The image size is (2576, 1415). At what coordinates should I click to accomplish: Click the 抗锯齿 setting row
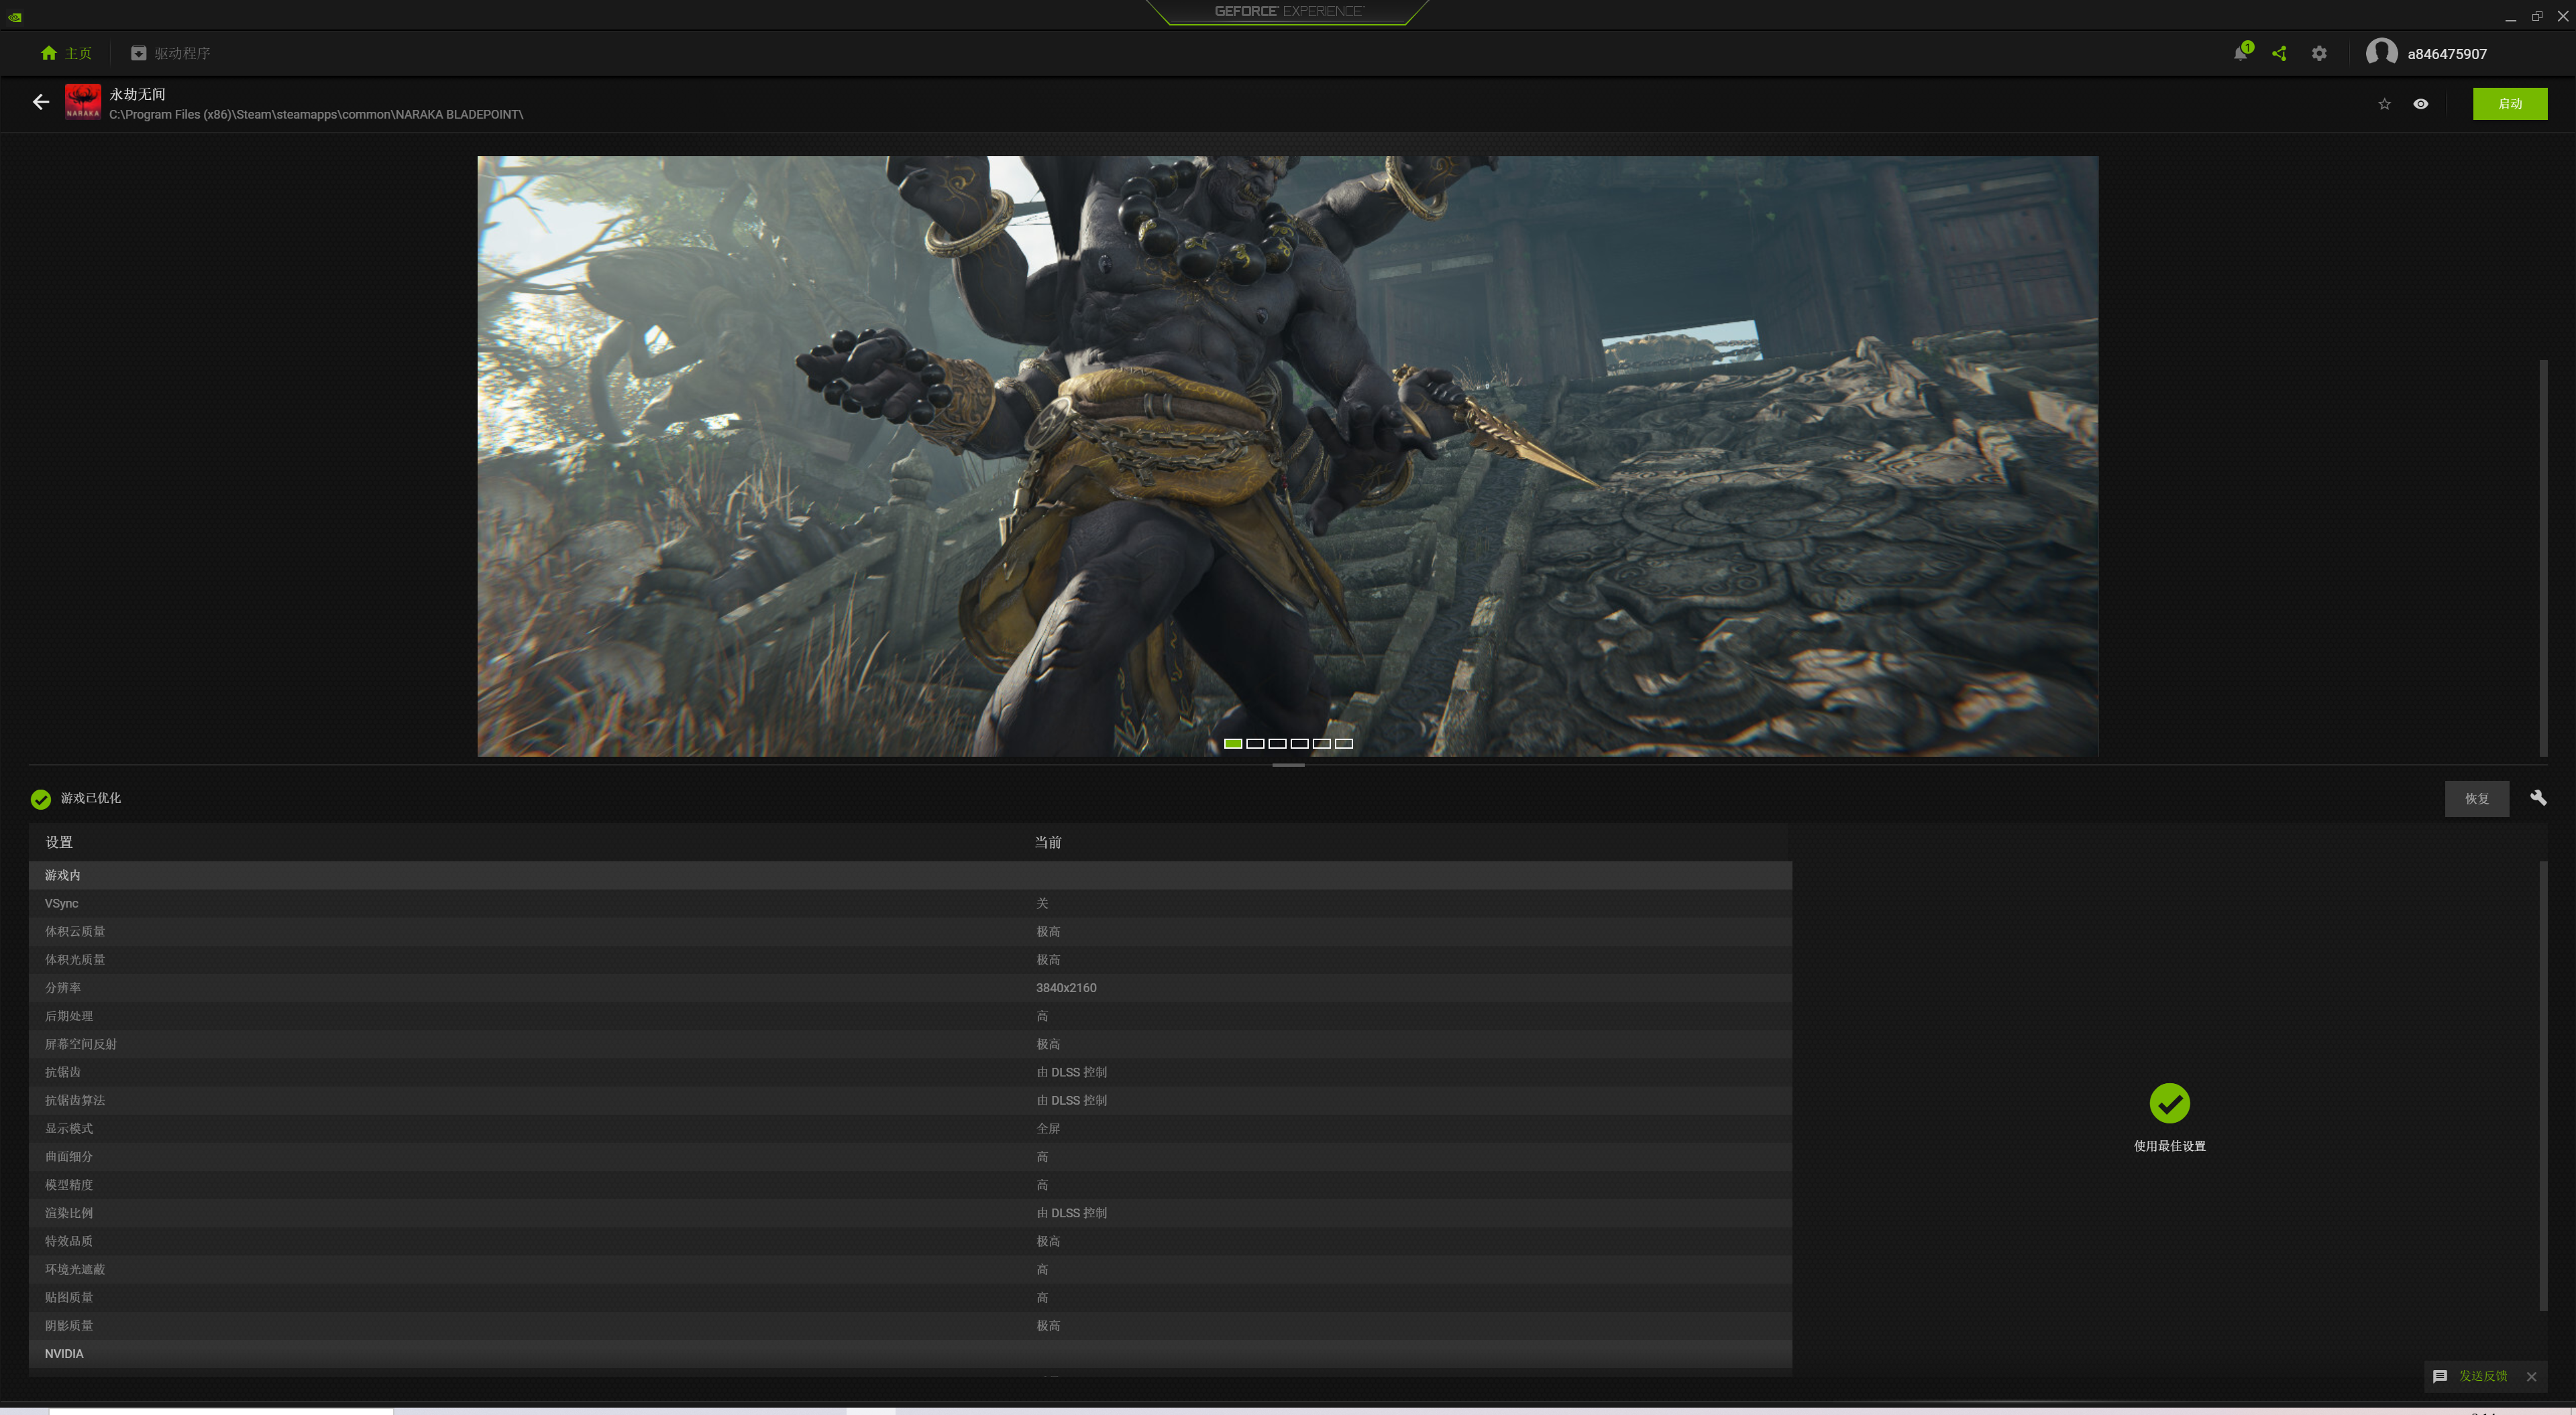(x=910, y=1071)
